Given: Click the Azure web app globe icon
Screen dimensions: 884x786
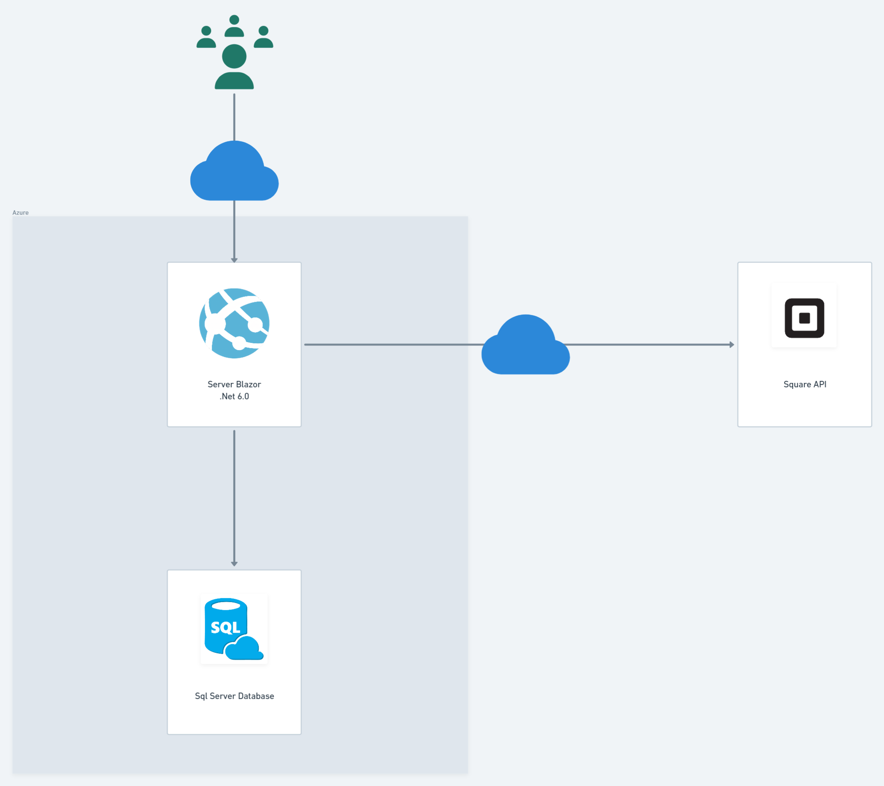Looking at the screenshot, I should click(x=234, y=323).
